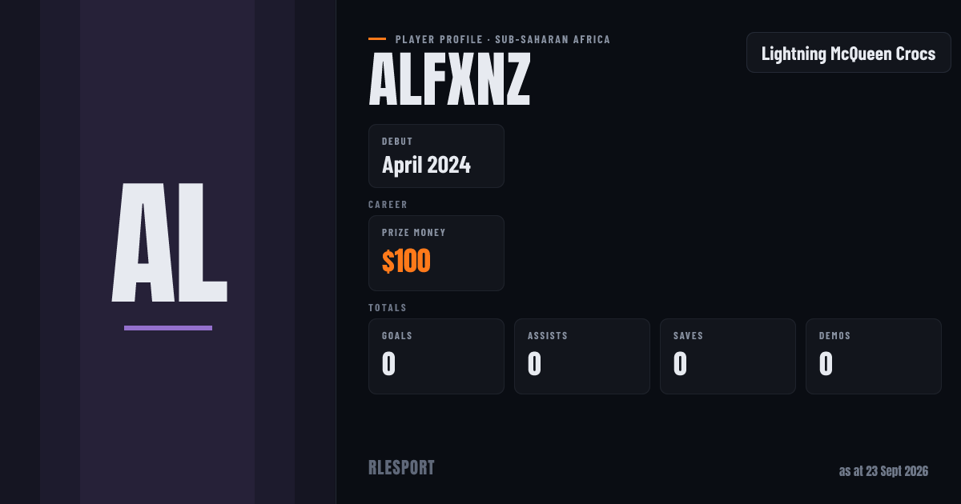
Task: Click the April 2024 debut date text
Action: [x=426, y=165]
